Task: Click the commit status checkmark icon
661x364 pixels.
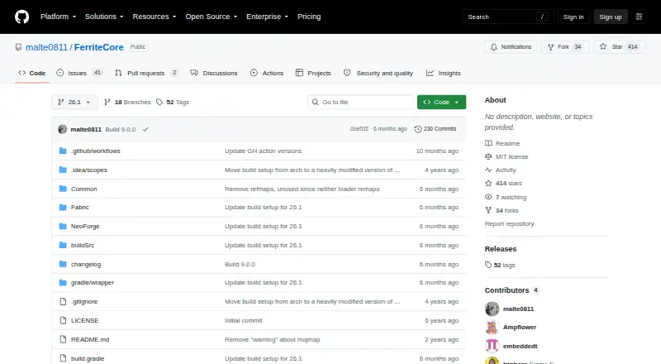Action: [x=145, y=129]
